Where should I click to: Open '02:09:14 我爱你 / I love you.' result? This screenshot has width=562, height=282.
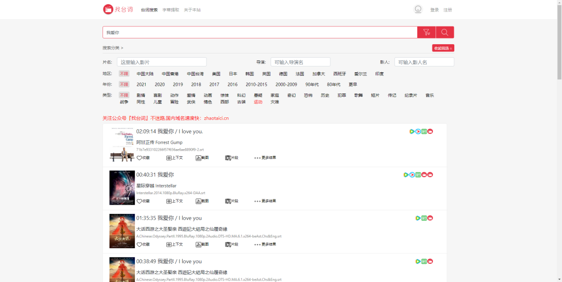(x=170, y=131)
